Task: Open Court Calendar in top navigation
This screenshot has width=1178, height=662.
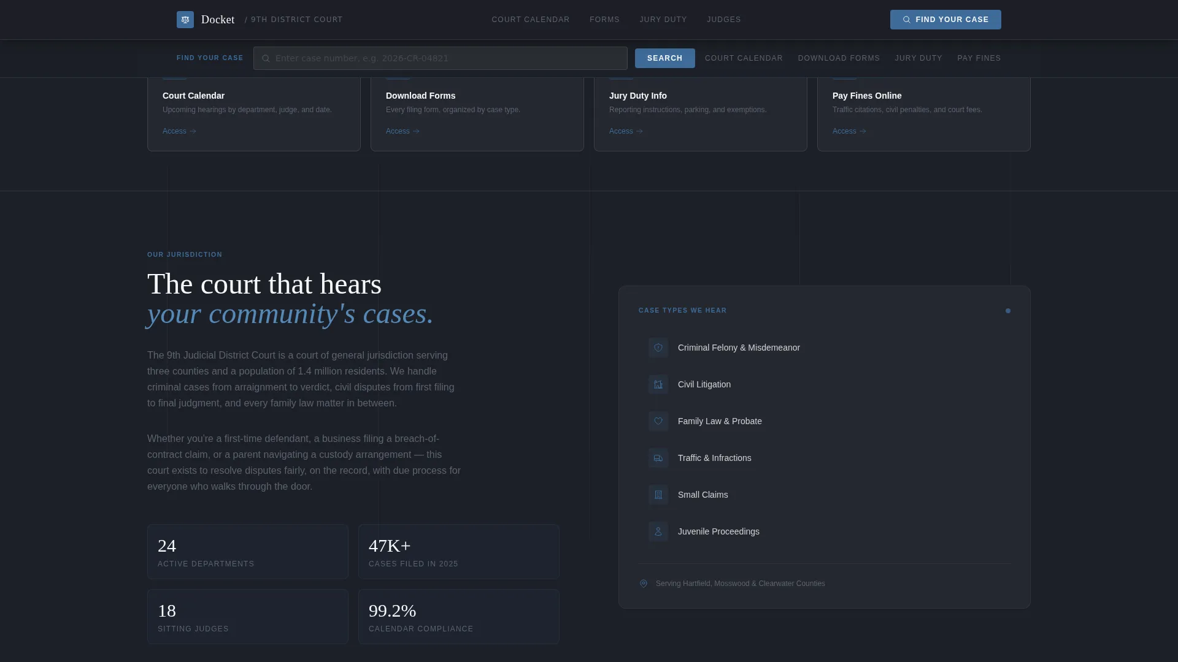Action: (531, 20)
